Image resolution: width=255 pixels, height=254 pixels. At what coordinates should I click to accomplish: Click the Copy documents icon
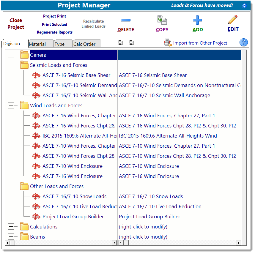click(x=162, y=20)
